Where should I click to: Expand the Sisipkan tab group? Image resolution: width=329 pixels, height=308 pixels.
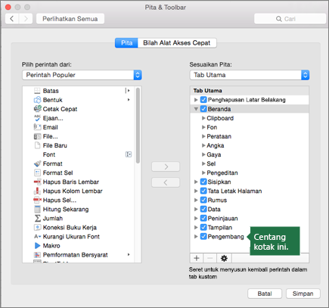click(x=196, y=182)
